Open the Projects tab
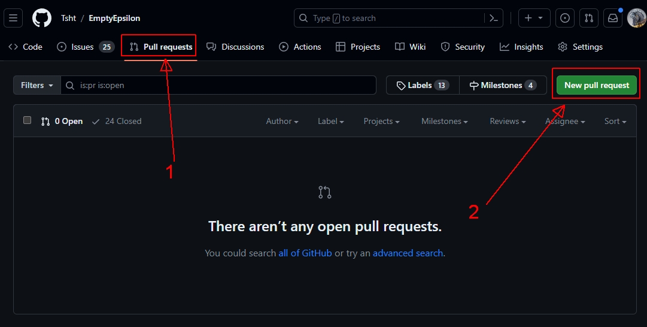 coord(358,47)
